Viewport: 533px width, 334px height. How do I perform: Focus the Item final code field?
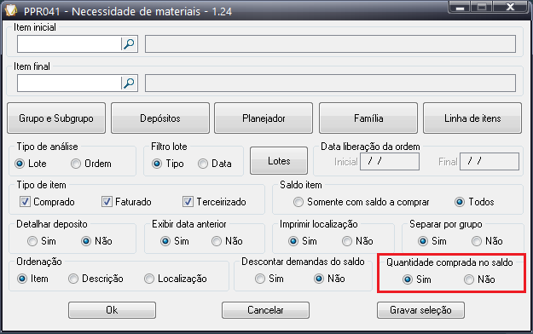click(69, 83)
